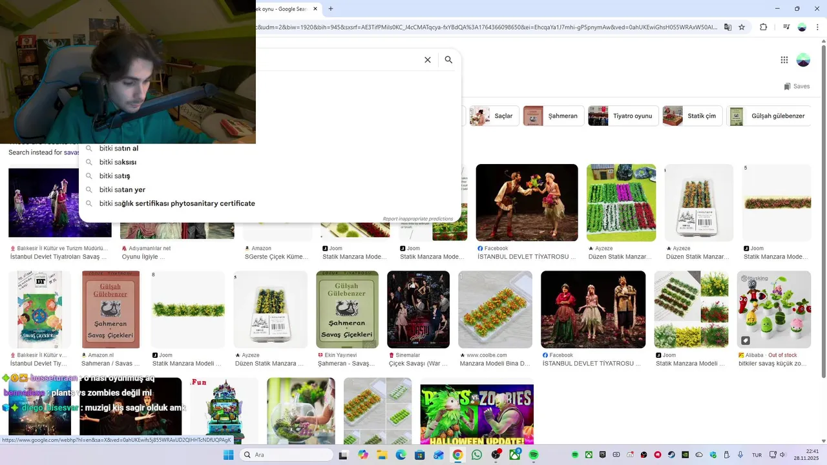Open the TUR language switcher

tap(757, 455)
